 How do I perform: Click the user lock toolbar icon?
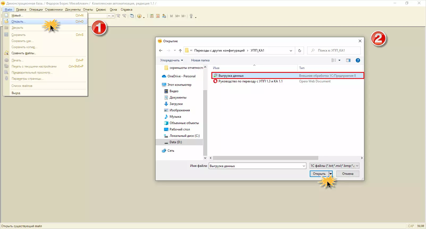(164, 16)
